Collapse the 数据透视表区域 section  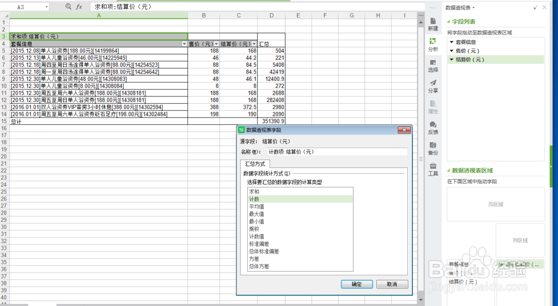[x=449, y=171]
